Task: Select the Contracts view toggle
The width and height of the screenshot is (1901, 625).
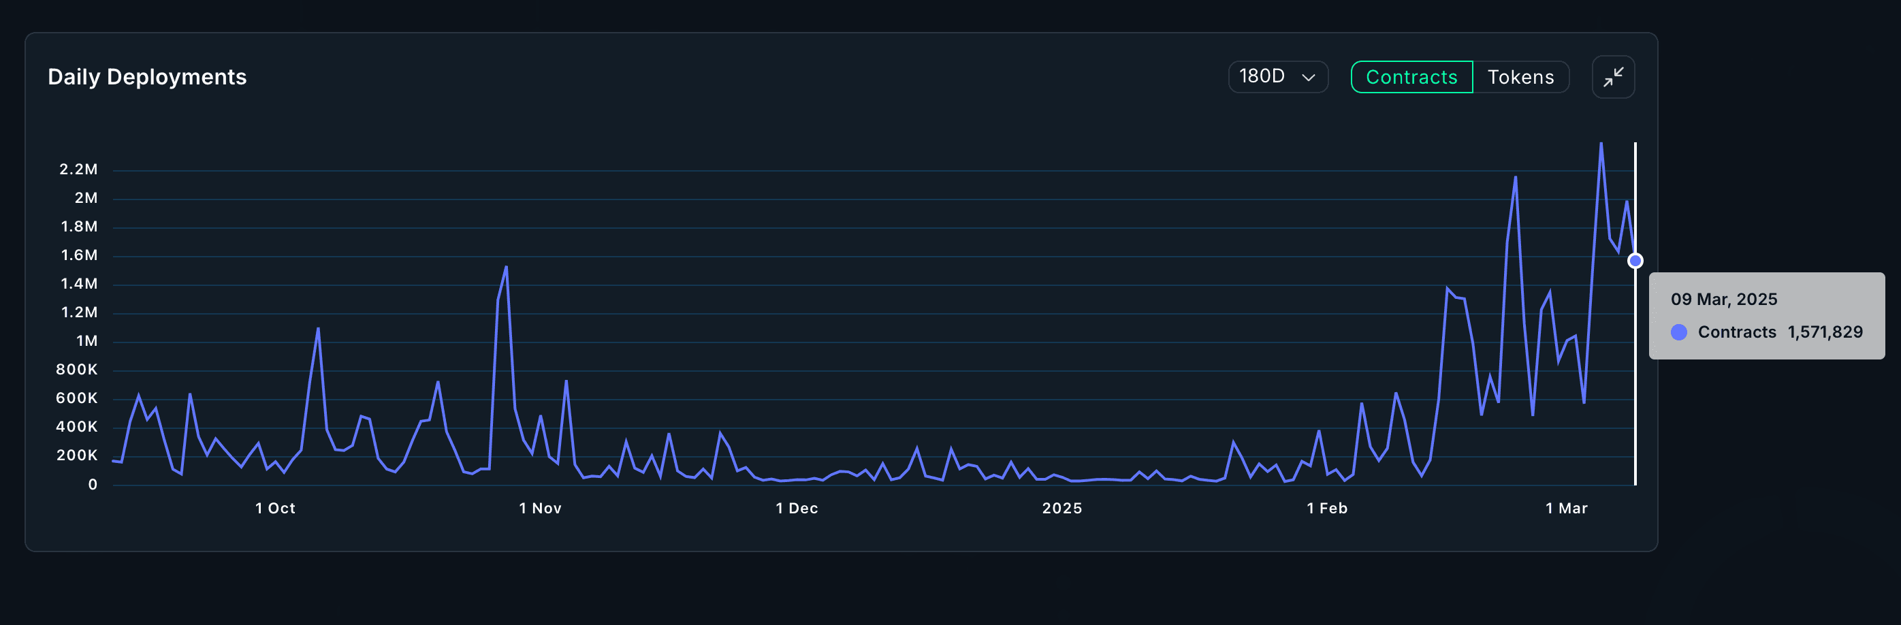Action: tap(1411, 77)
